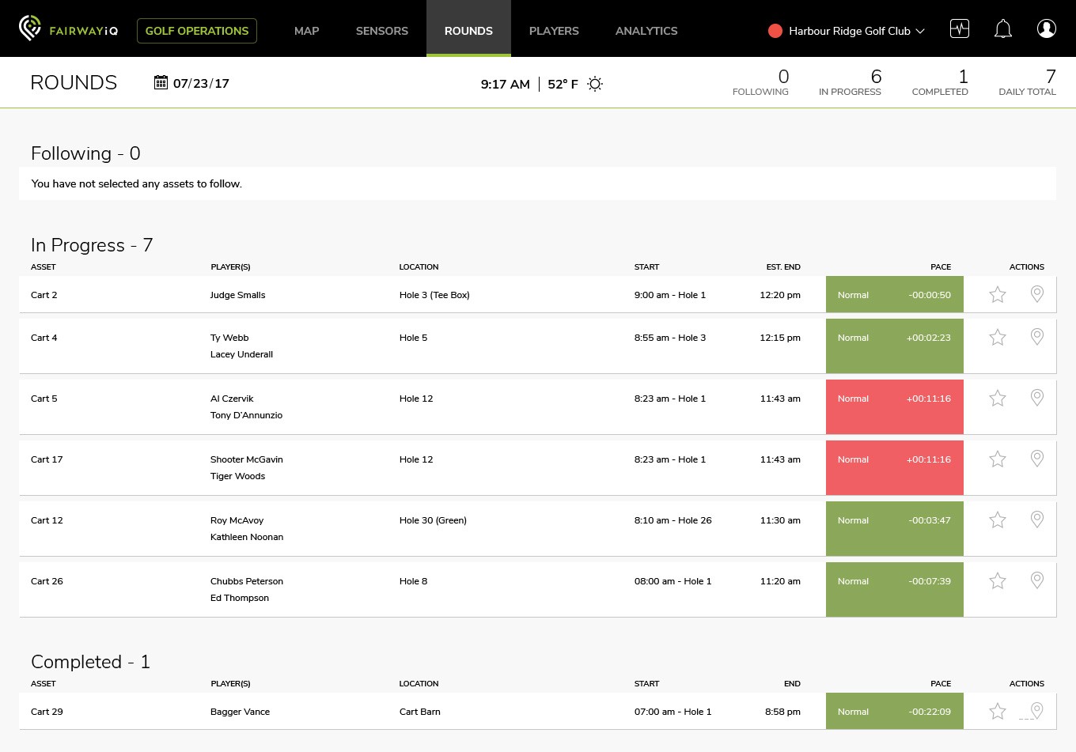
Task: Click the Cart 2 asset name
Action: (44, 295)
